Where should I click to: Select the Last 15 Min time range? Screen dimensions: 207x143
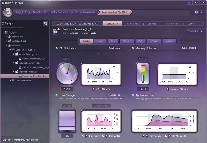click(x=112, y=24)
